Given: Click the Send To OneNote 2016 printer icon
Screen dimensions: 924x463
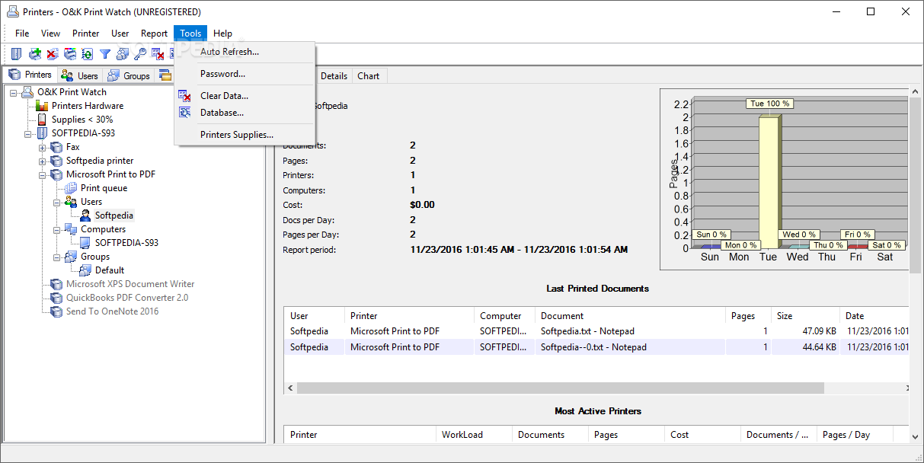Looking at the screenshot, I should point(56,311).
